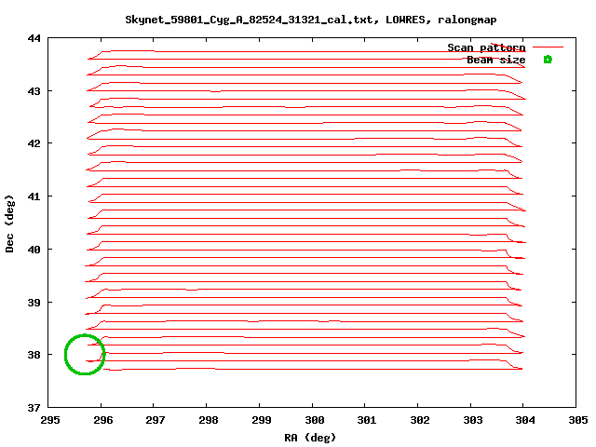The height and width of the screenshot is (447, 596).
Task: Select the Scan pattern legend label
Action: tap(486, 47)
